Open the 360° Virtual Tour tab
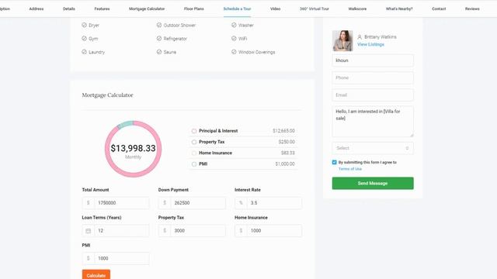This screenshot has width=497, height=279. point(315,9)
